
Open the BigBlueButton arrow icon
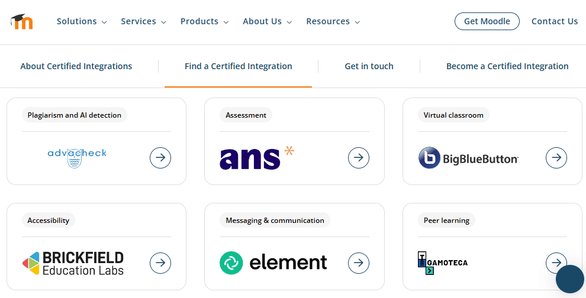click(x=556, y=158)
